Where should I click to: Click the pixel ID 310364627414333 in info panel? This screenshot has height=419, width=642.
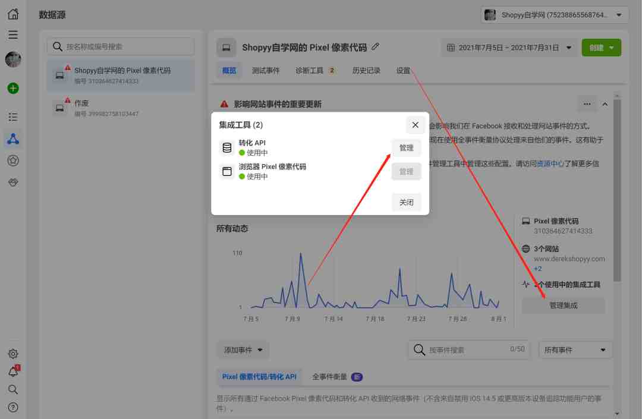[562, 231]
